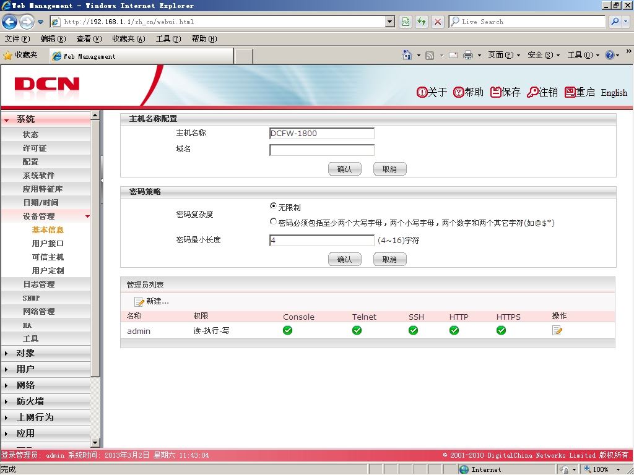This screenshot has width=634, height=475.
Task: Click admin's HTTPS green check icon
Action: pyautogui.click(x=501, y=330)
